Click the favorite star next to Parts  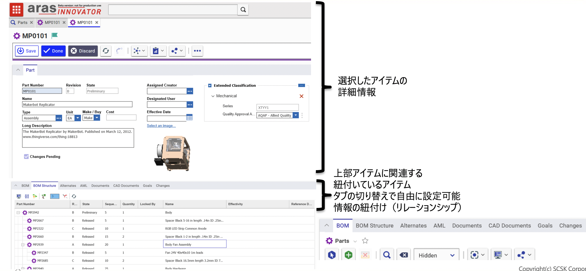pos(365,241)
